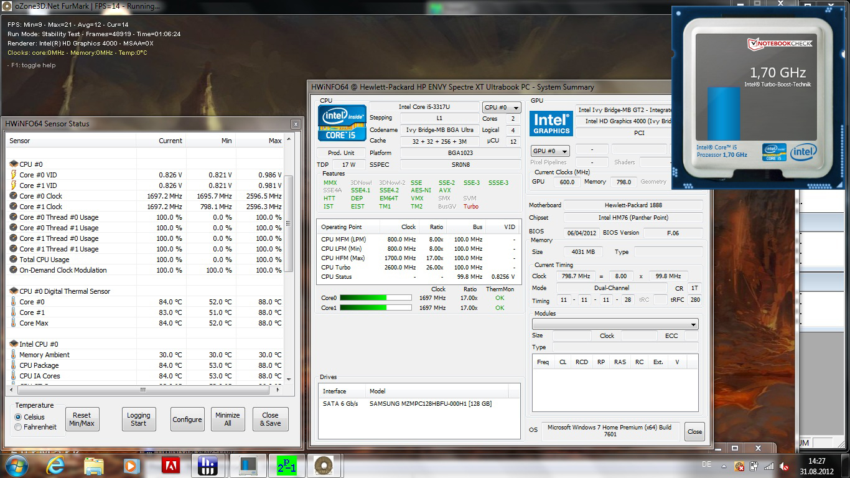Click the Min column header

point(211,141)
